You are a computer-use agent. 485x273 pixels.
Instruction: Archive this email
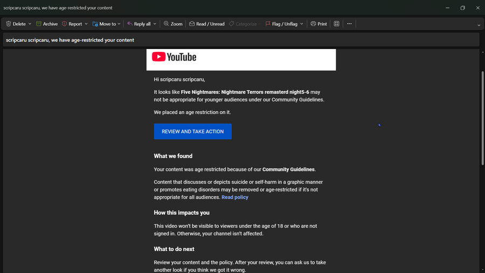click(x=47, y=24)
